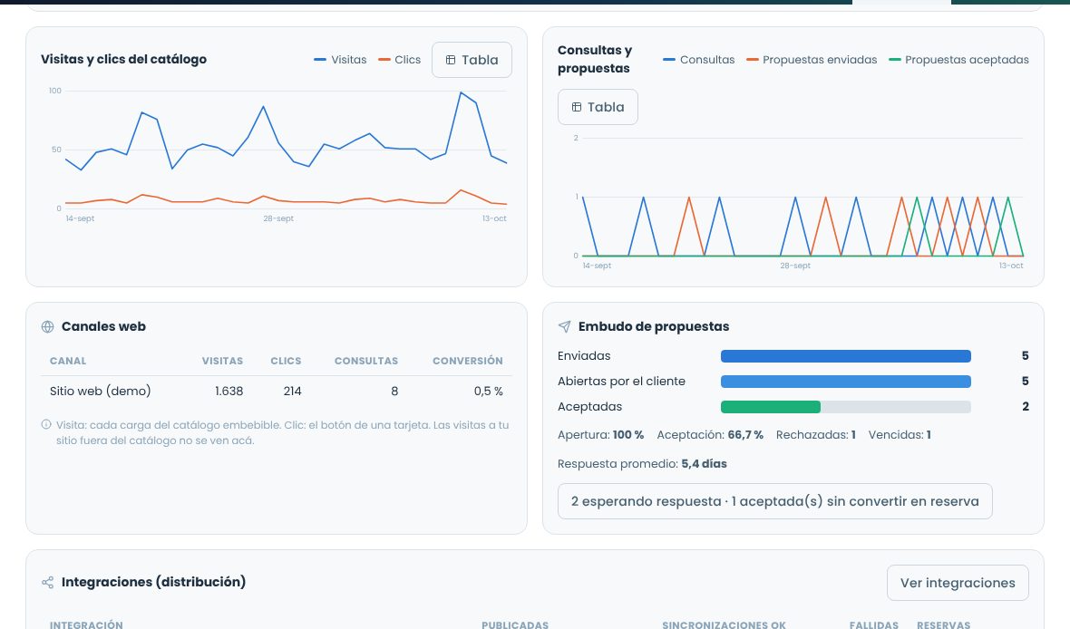Click Aceptación: 66,7 % statistic
The width and height of the screenshot is (1070, 629).
[x=710, y=434]
